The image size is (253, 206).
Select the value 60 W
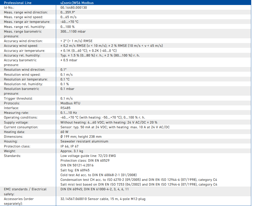[x=64, y=132]
